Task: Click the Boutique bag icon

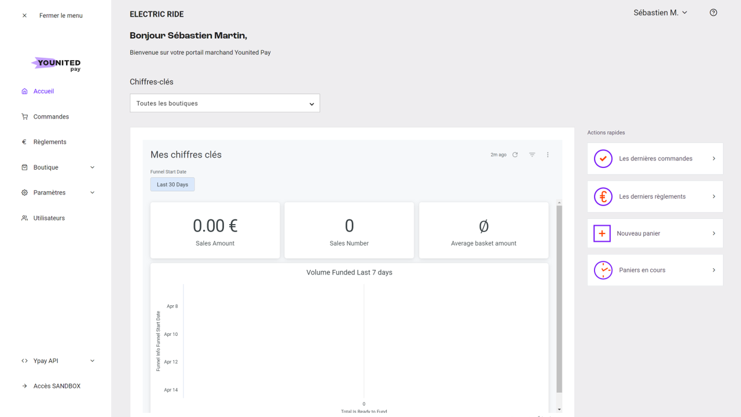Action: point(24,167)
